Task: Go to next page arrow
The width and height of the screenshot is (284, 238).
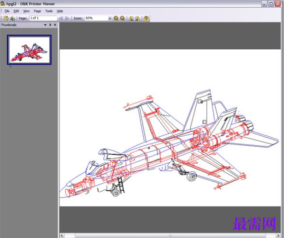Action: (67, 18)
